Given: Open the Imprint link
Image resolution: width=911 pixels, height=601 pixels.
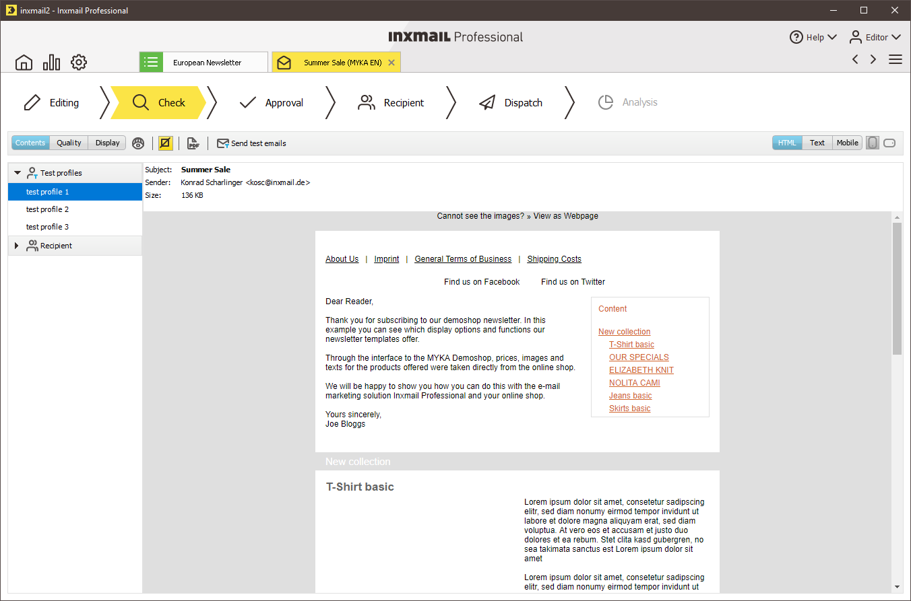Looking at the screenshot, I should 387,259.
